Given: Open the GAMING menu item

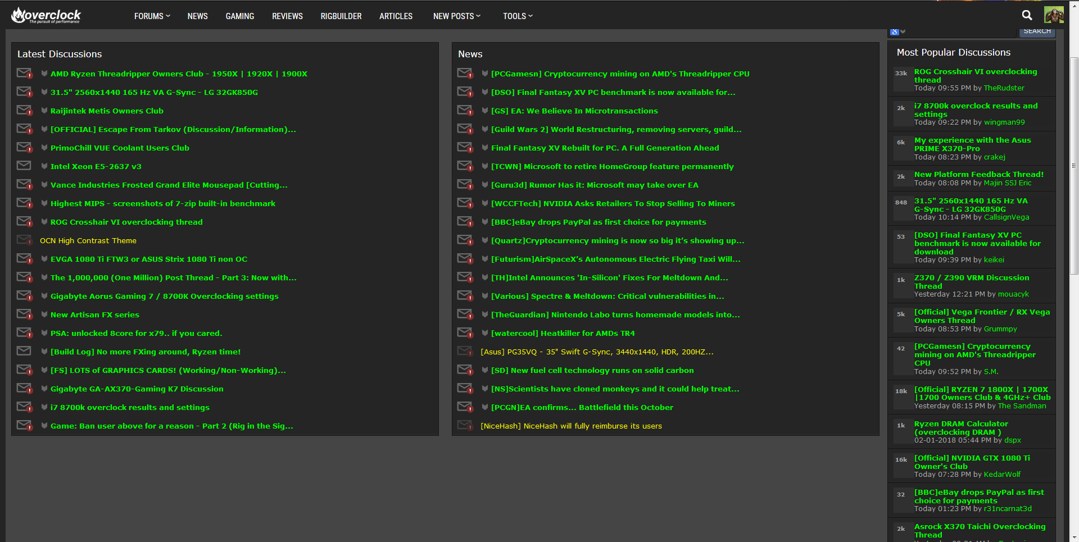Looking at the screenshot, I should [x=240, y=16].
